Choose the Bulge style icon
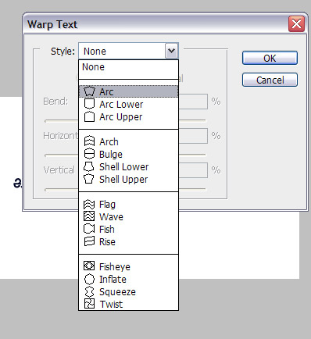 tap(89, 154)
